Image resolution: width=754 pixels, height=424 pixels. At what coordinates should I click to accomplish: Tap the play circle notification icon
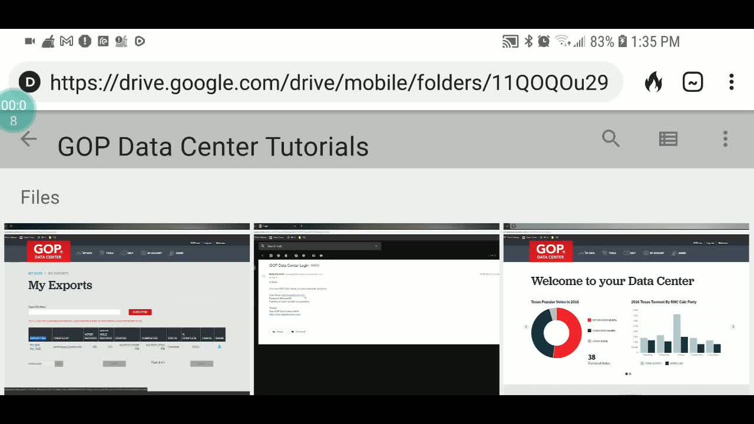pos(140,41)
